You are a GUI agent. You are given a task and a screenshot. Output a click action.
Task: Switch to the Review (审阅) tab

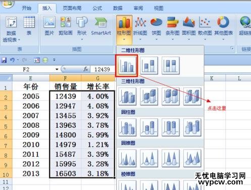(138, 8)
